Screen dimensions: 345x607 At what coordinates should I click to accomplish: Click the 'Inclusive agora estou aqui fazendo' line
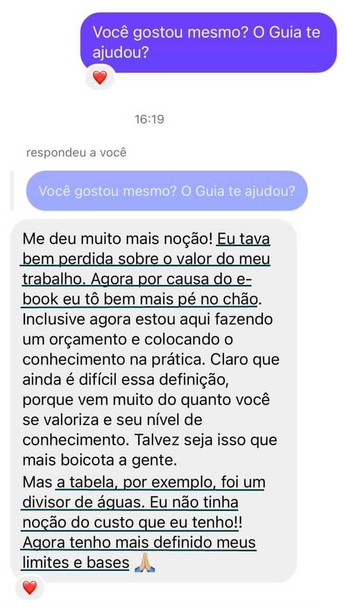click(x=148, y=320)
